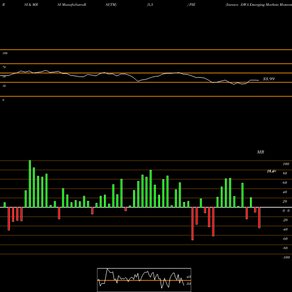
Task: Click the 'SI & MR' header label
Action: point(31,5)
